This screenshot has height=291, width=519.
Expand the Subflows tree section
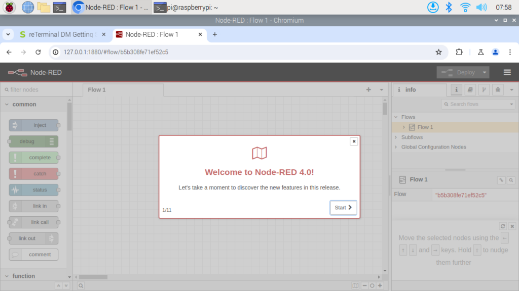click(396, 137)
